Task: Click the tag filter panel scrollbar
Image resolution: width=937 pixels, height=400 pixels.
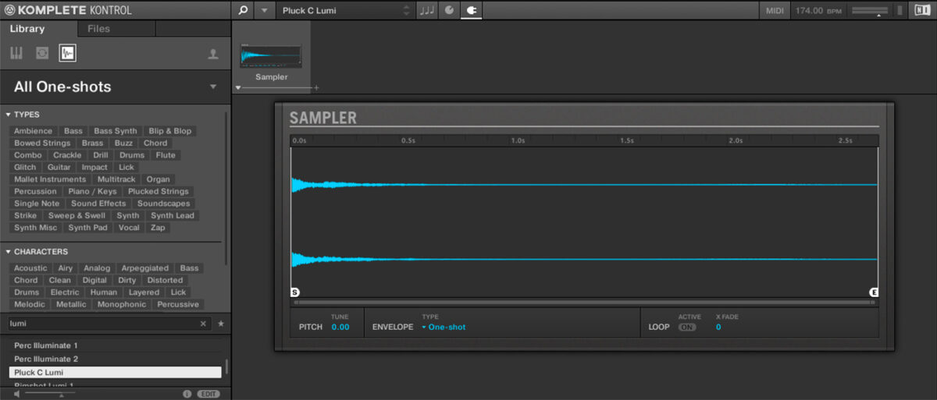Action: tap(227, 187)
